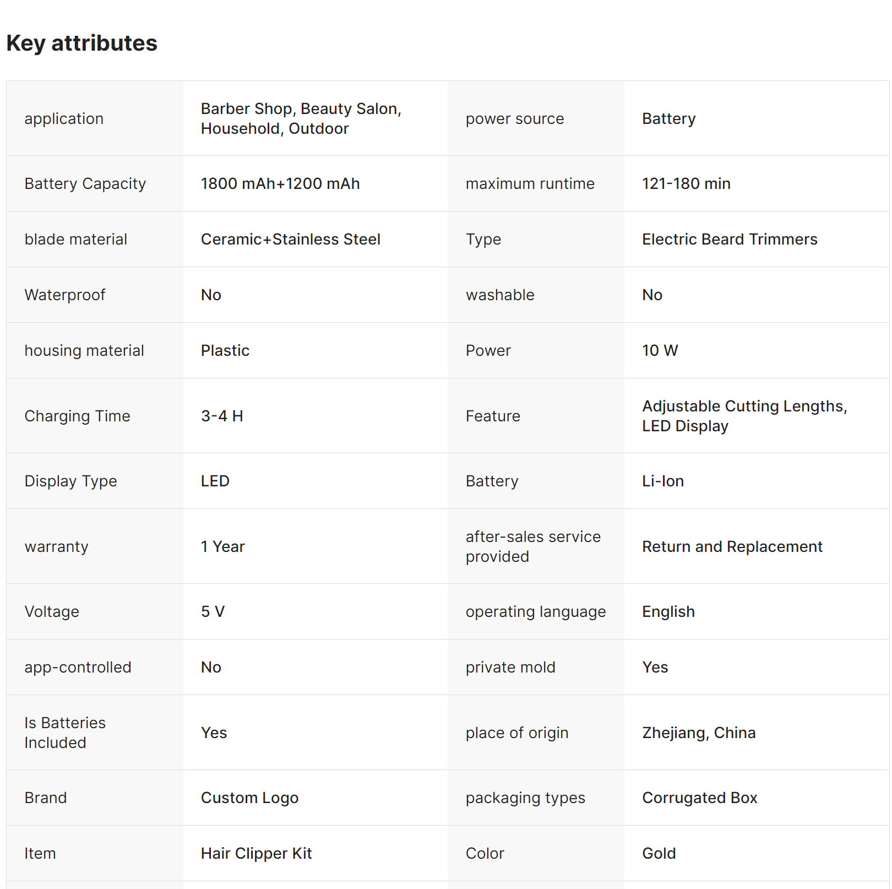Click the 5 V voltage value
This screenshot has height=889, width=892.
[213, 611]
